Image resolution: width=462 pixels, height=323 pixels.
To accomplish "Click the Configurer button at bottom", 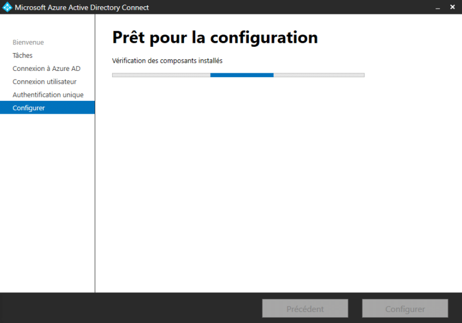I will (405, 309).
